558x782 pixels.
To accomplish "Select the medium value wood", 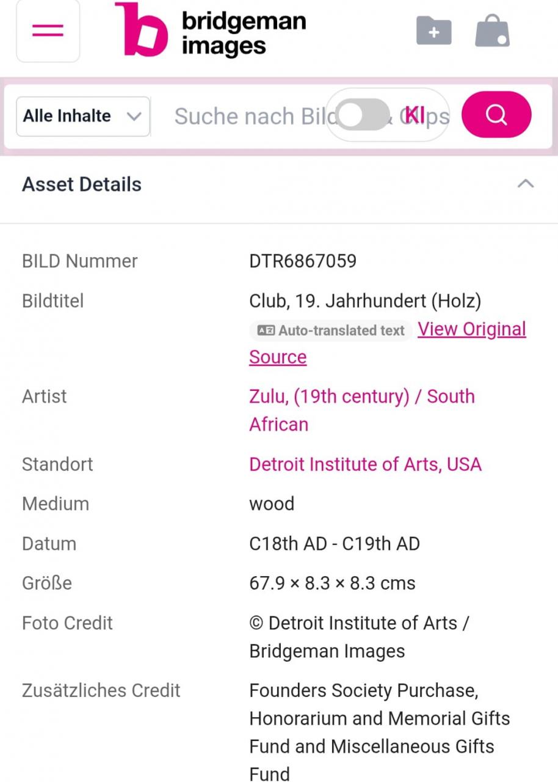I will [272, 504].
